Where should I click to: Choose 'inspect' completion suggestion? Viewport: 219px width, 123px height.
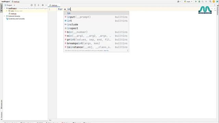tap(96, 28)
